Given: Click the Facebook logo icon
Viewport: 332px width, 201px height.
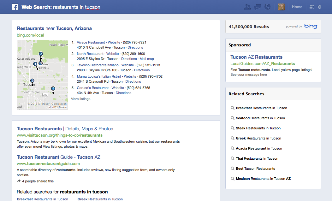Looking at the screenshot, I should point(15,7).
